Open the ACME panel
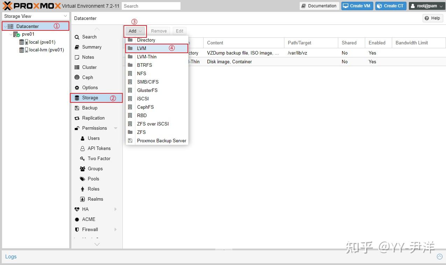The width and height of the screenshot is (446, 265). pos(89,219)
